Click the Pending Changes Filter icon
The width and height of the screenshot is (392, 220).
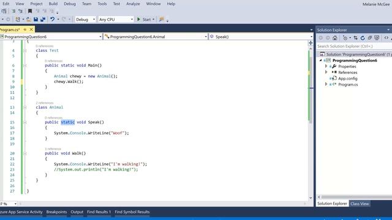(x=345, y=38)
